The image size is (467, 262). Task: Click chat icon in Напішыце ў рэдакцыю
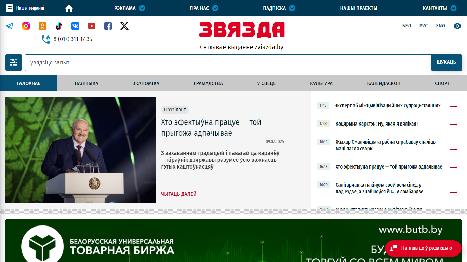click(x=393, y=248)
